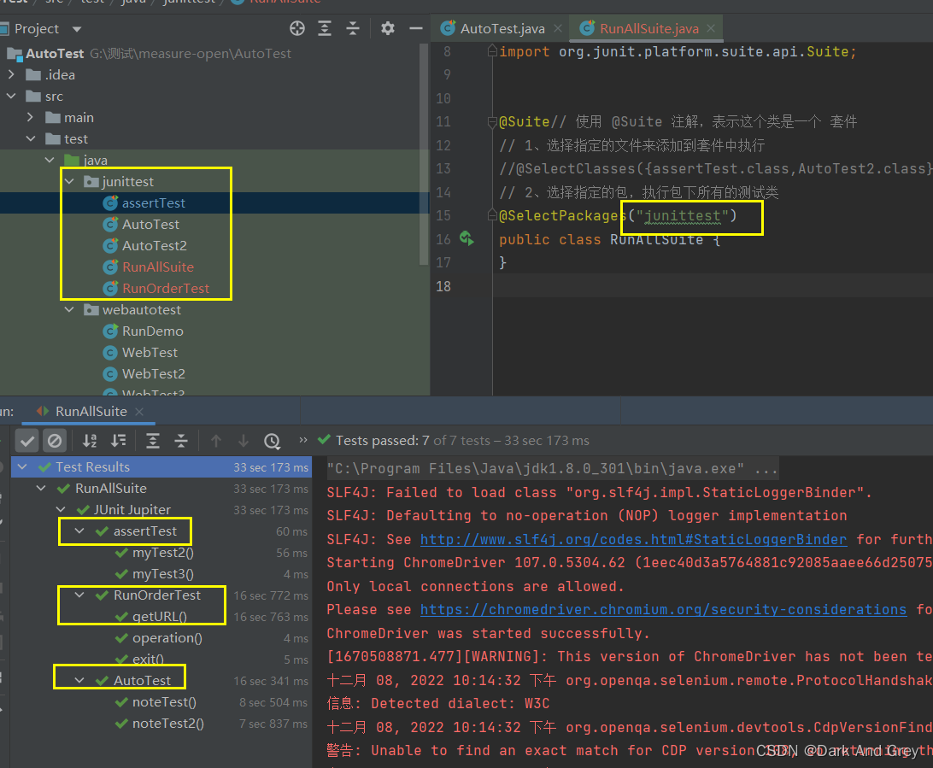Click run gutter icon beside RunAllSuite class
Image resolution: width=933 pixels, height=768 pixels.
click(x=466, y=239)
